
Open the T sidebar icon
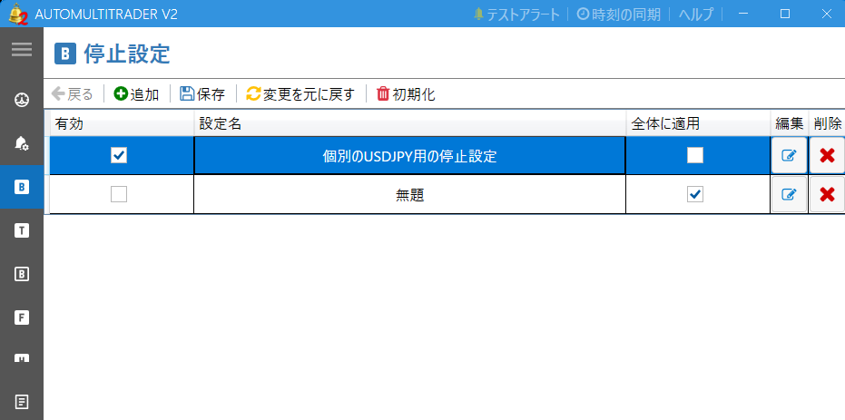click(22, 230)
